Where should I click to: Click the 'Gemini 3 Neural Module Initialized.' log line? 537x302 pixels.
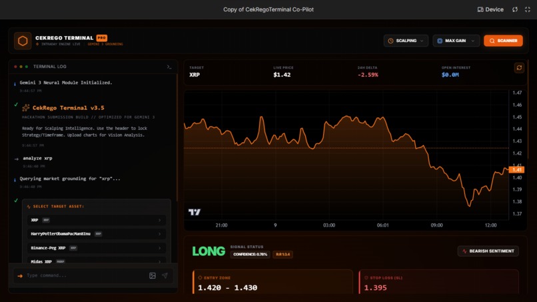click(x=66, y=83)
